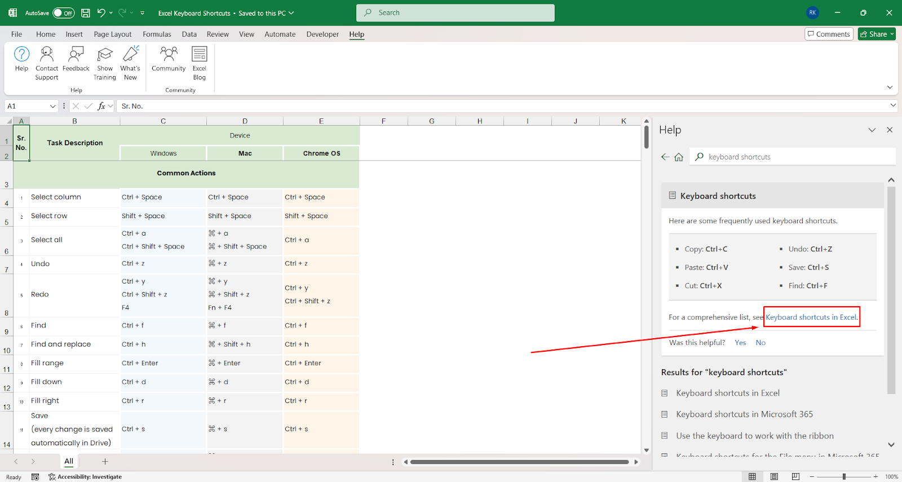
Task: Send Feedback via ribbon button
Action: pyautogui.click(x=76, y=59)
